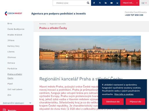Expand the Zahraniční zástupci chevron
The image size is (149, 111).
click(30, 103)
